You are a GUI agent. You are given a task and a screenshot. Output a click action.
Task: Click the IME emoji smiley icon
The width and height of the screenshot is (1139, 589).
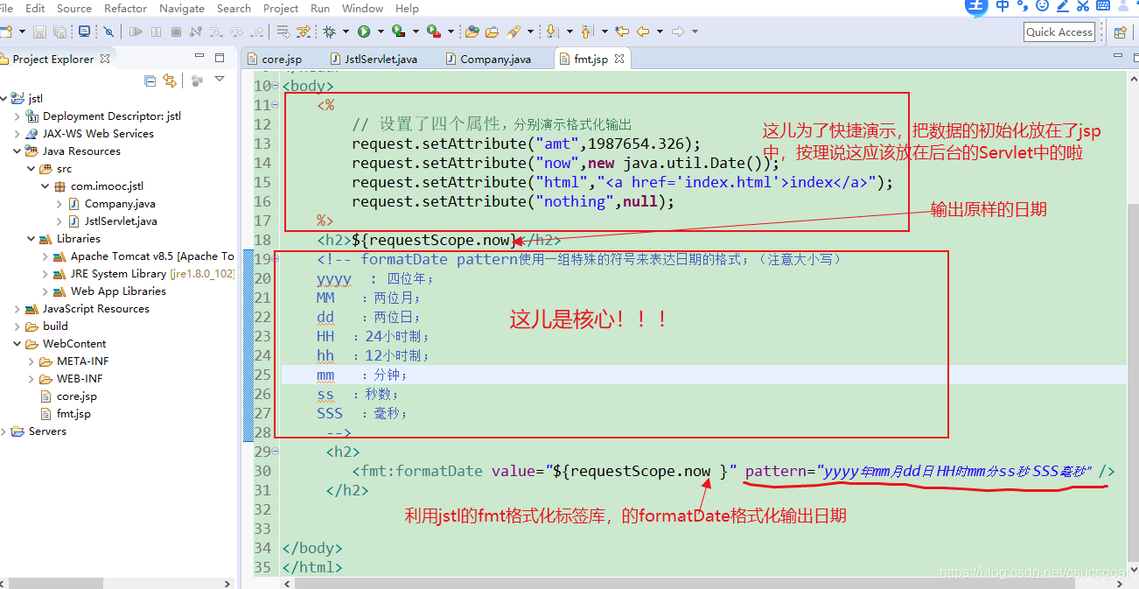pos(1042,6)
